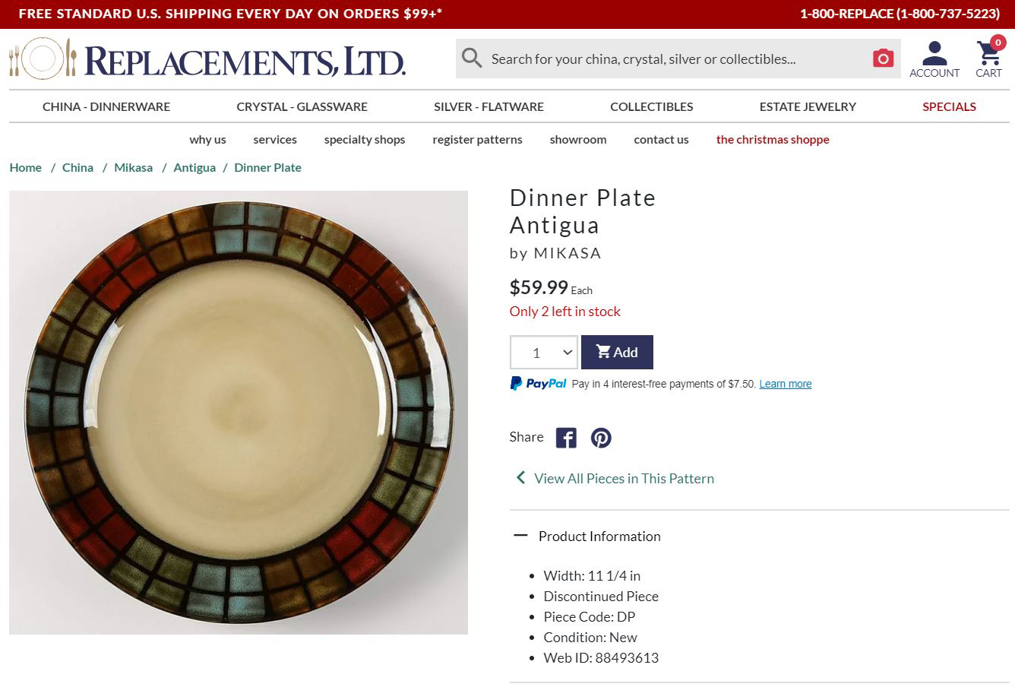This screenshot has height=687, width=1015.
Task: Add the dinner plate to cart
Action: pos(617,353)
